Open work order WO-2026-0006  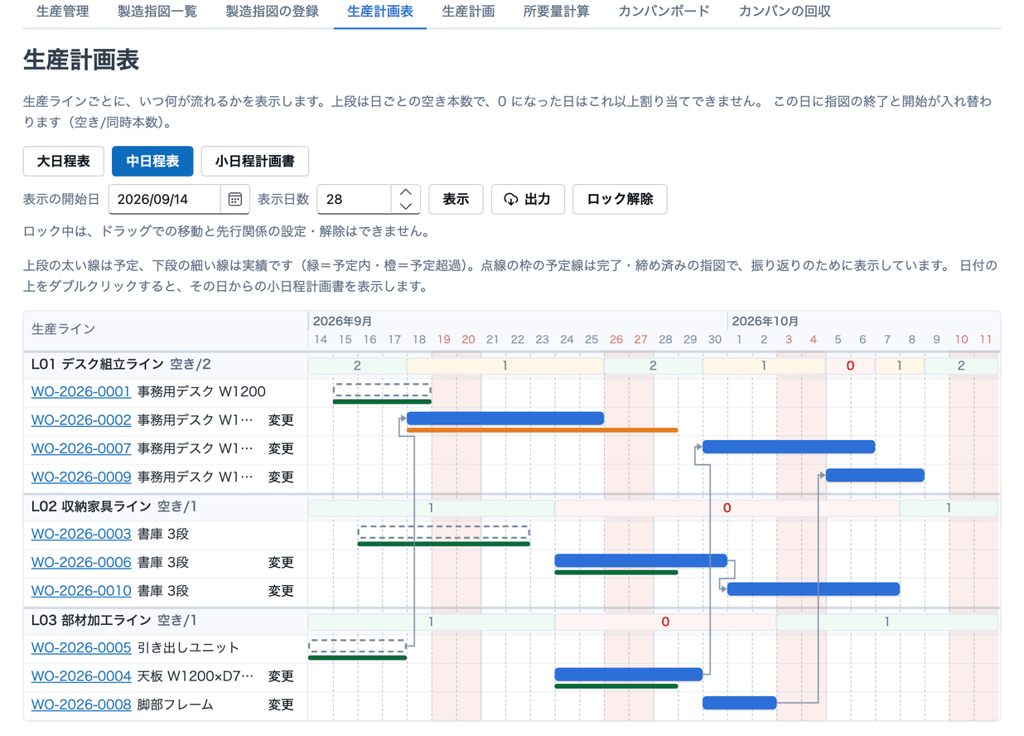[81, 563]
